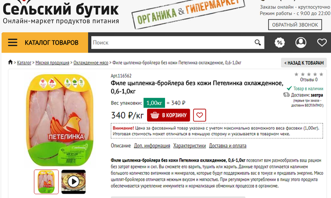The height and width of the screenshot is (198, 331).
Task: Open the user account profile icon
Action: 301,43
